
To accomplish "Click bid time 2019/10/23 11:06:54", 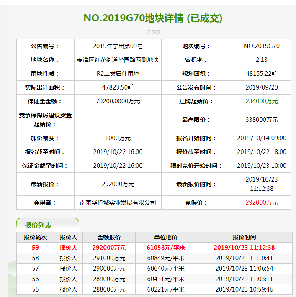I will coord(244,269).
